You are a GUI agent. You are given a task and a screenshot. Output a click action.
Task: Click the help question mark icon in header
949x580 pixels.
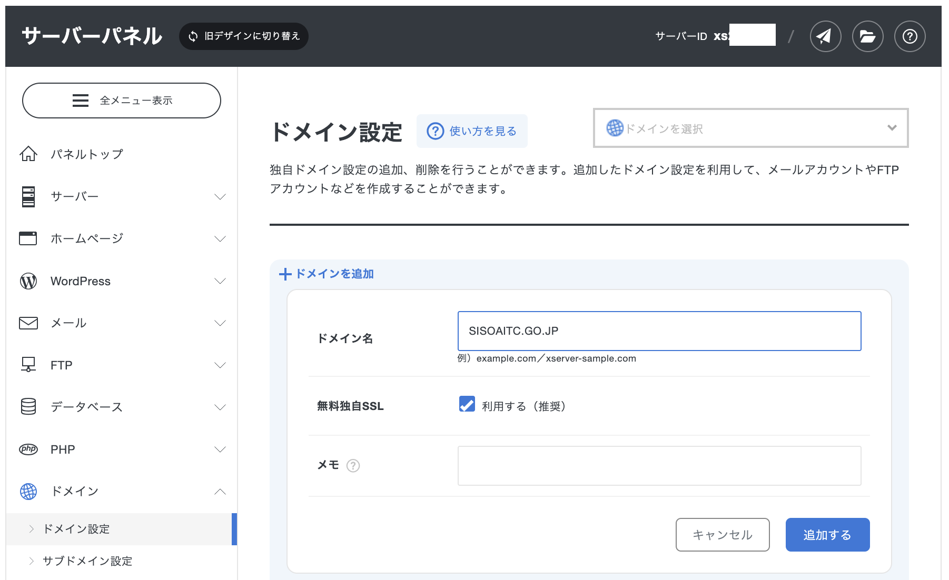tap(910, 36)
